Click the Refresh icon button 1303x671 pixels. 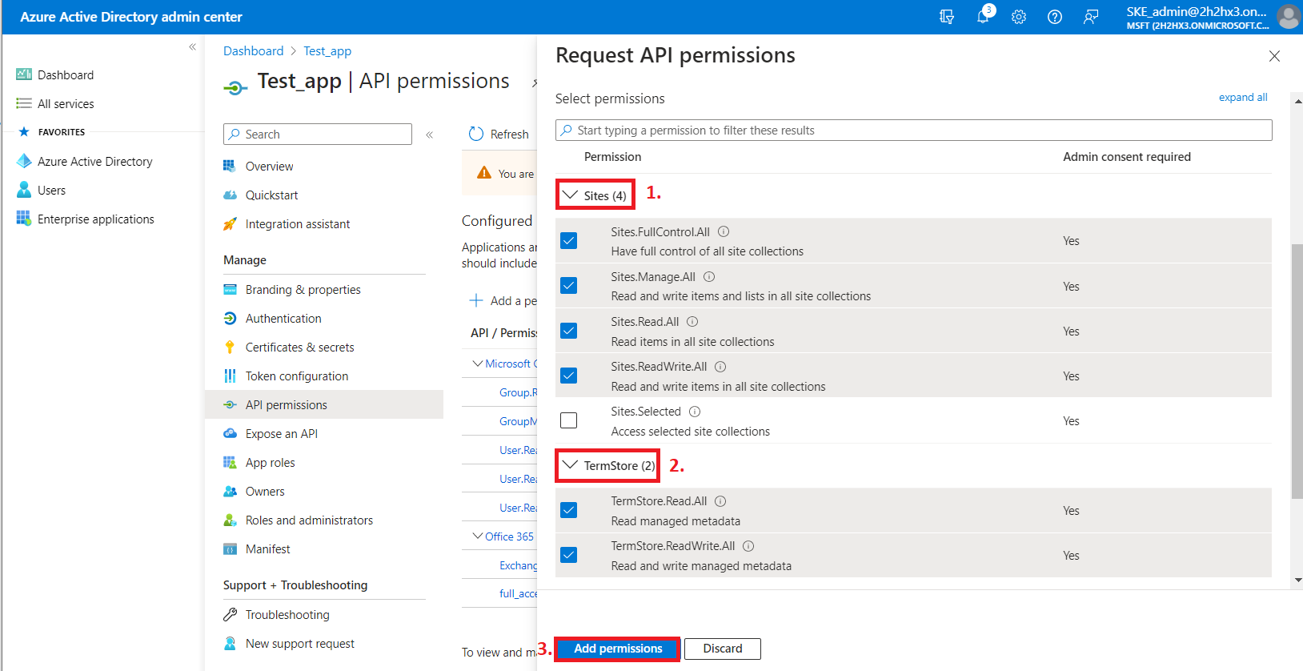tap(476, 134)
